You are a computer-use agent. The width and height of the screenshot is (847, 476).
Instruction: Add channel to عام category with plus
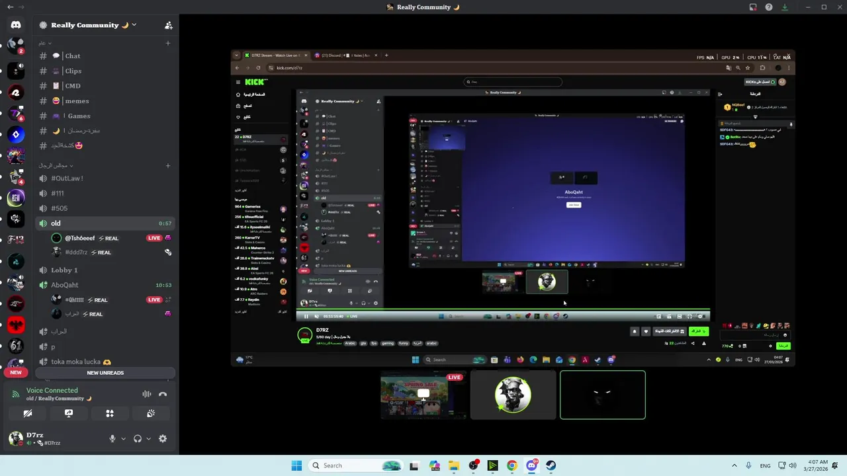(168, 43)
